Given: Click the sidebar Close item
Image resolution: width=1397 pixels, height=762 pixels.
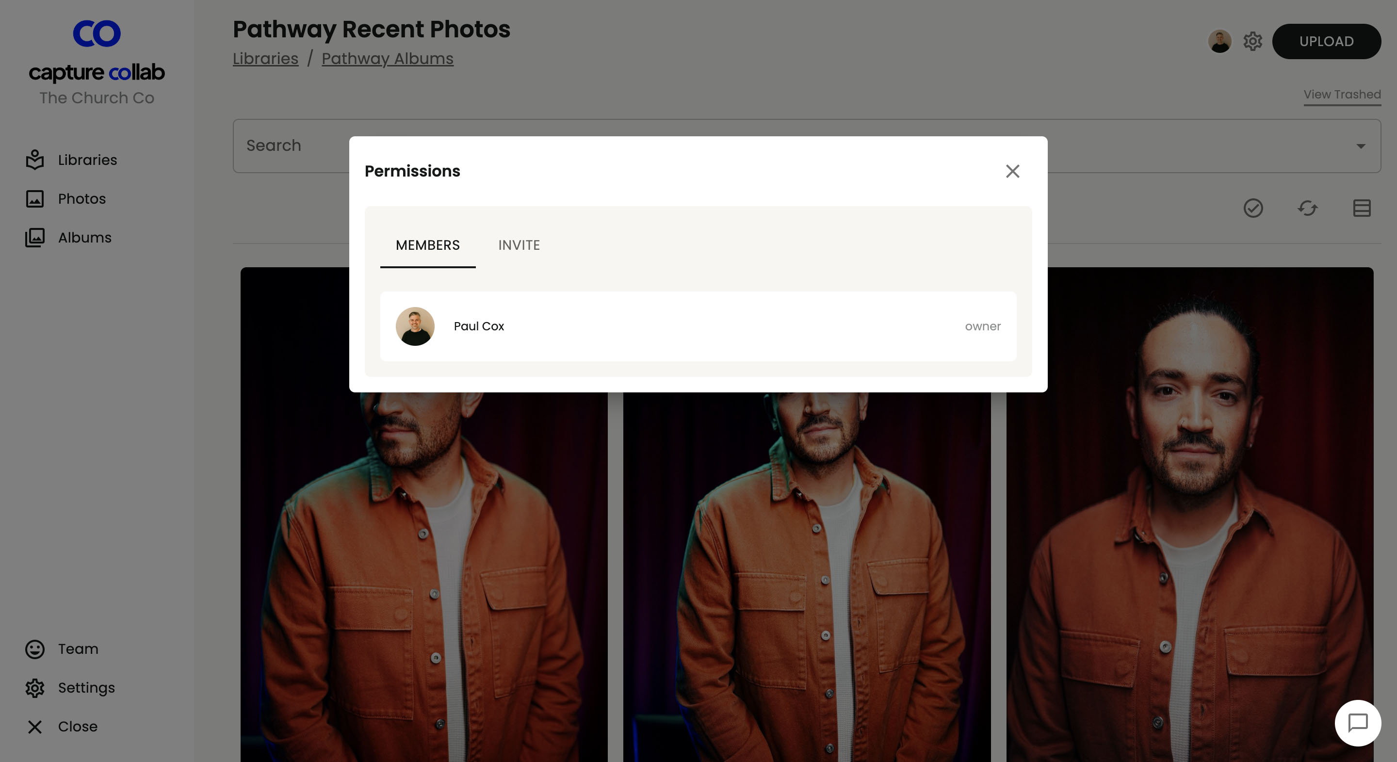Looking at the screenshot, I should 77,727.
